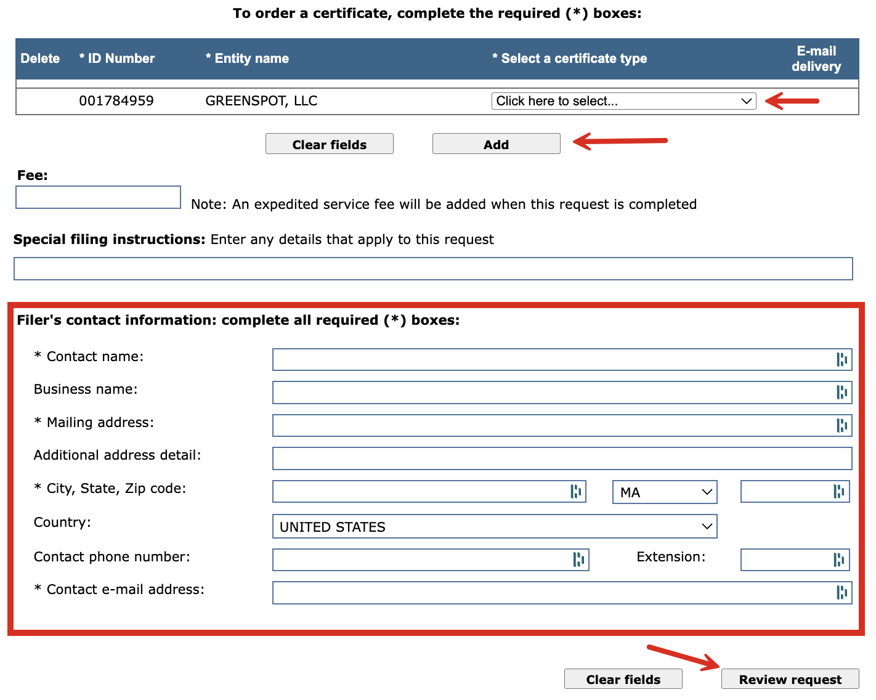Click the Entity name column header

pyautogui.click(x=247, y=59)
